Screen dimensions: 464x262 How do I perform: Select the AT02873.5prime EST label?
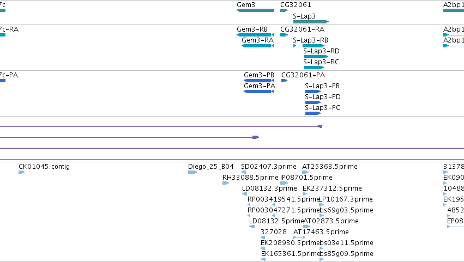[x=331, y=221]
